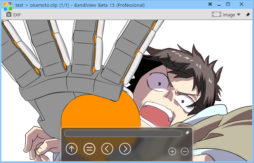The image size is (254, 163).
Task: Click the fit-to-window frame icon
Action: 216,15
